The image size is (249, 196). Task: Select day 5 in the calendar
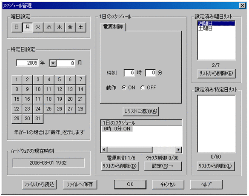coord(60,80)
